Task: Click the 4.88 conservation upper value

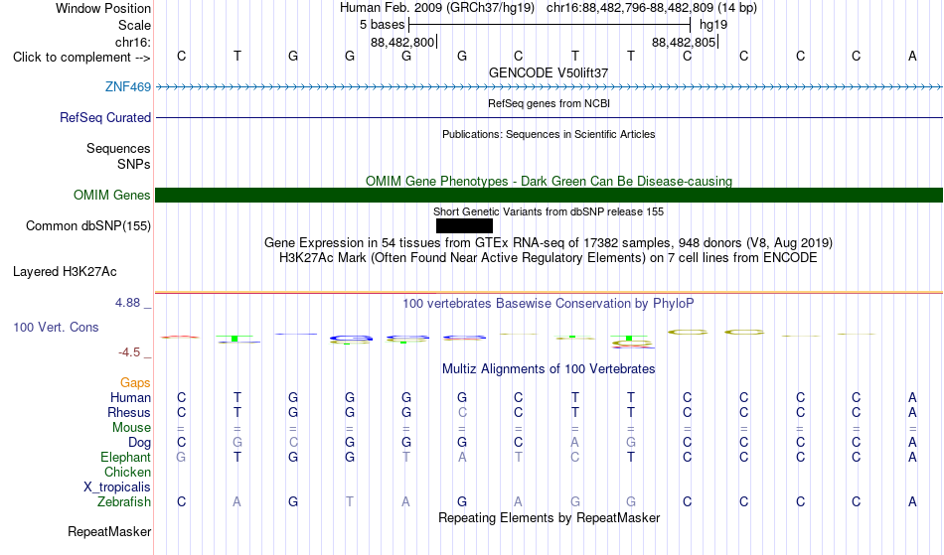Action: tap(127, 303)
